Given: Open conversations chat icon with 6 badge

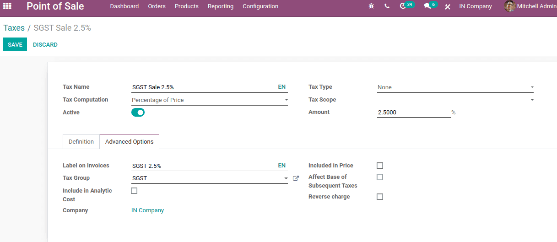Looking at the screenshot, I should 430,5.
